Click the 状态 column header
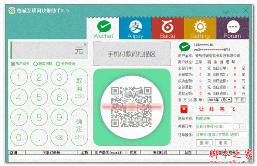Viewport: 257px width, 166px height. 188,153
